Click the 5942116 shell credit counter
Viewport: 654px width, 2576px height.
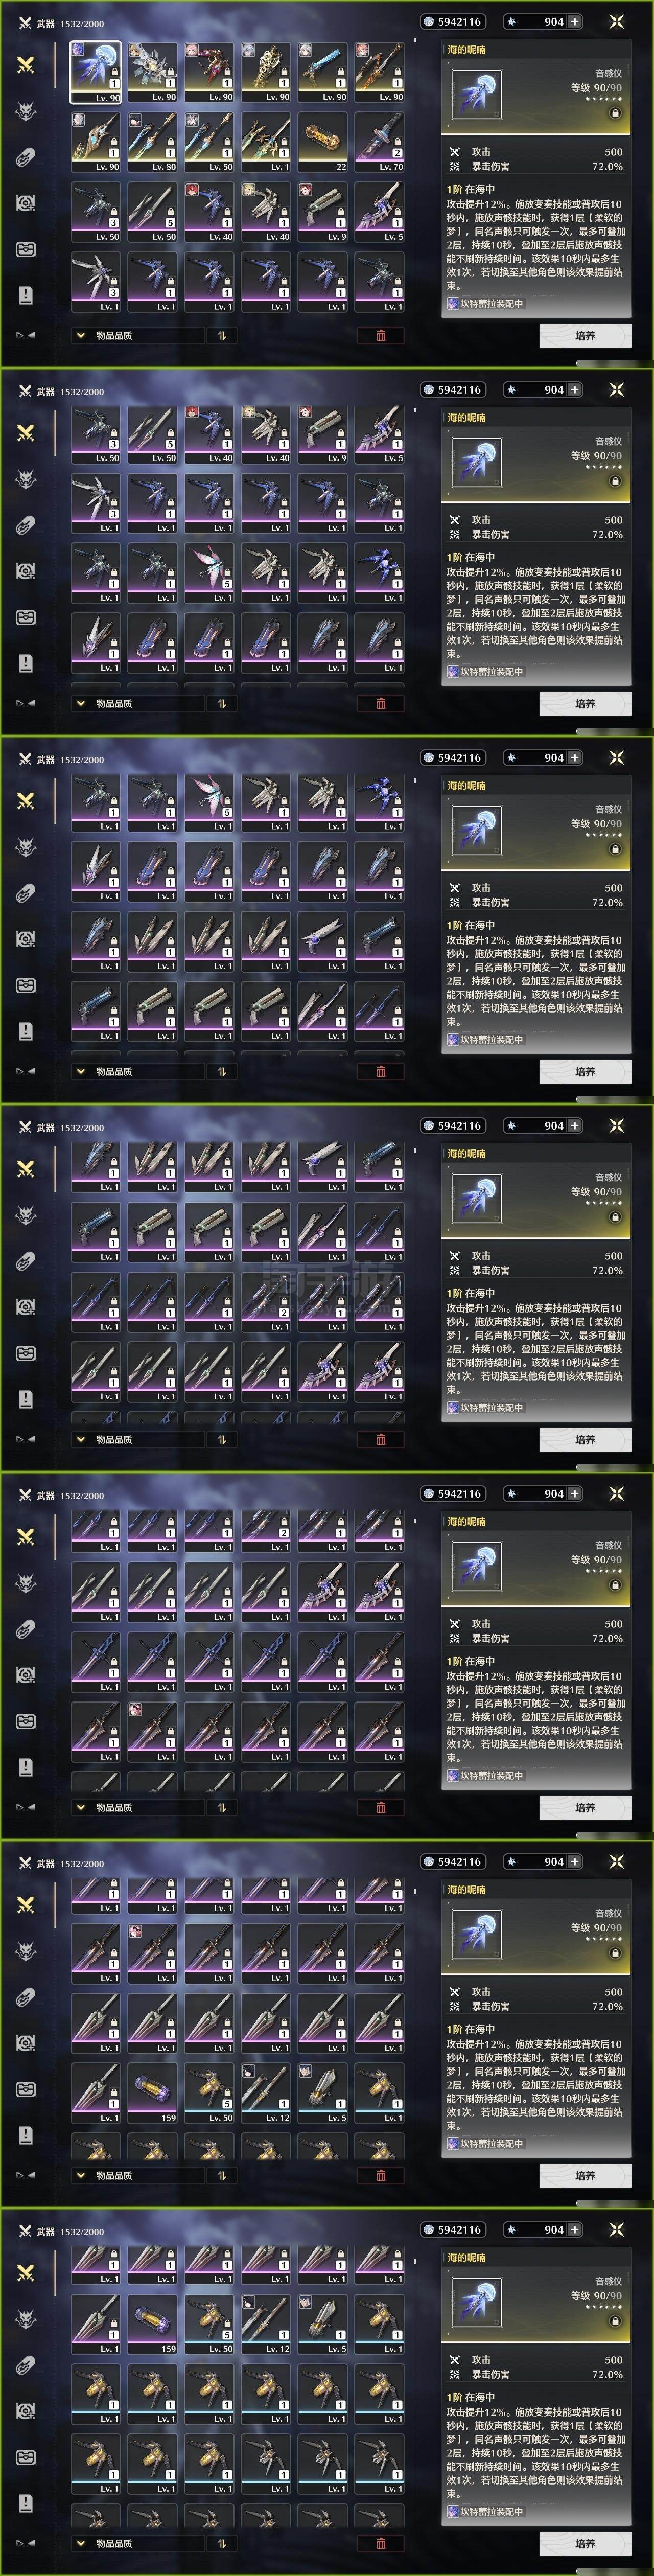(452, 21)
